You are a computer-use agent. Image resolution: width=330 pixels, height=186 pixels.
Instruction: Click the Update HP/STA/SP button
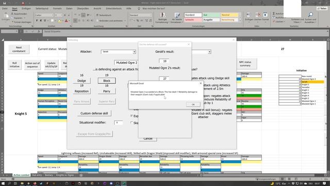51,65
